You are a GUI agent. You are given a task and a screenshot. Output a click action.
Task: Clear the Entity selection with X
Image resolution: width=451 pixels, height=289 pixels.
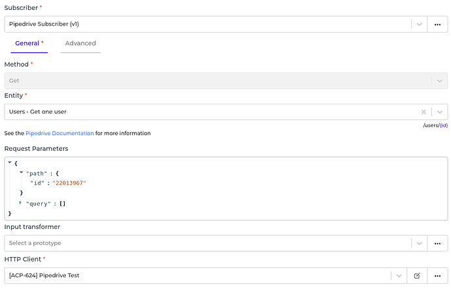pos(424,112)
